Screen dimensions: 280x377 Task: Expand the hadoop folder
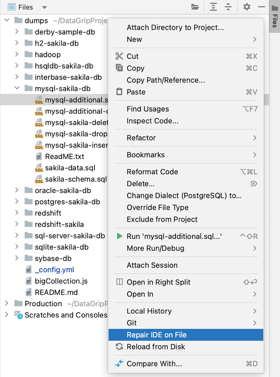(17, 55)
